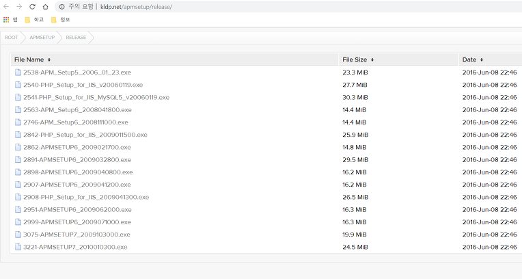
Task: Navigate to ROOT breadcrumb
Action: (12, 38)
